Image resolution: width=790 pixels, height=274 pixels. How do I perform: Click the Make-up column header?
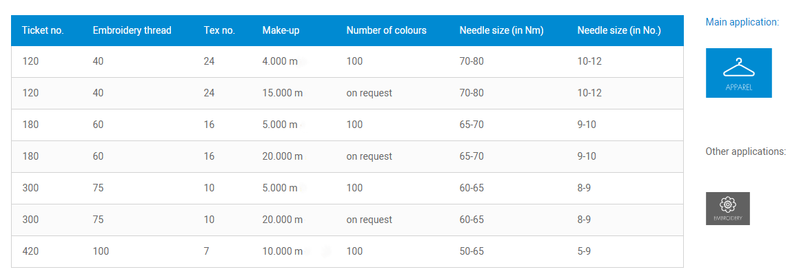point(281,31)
